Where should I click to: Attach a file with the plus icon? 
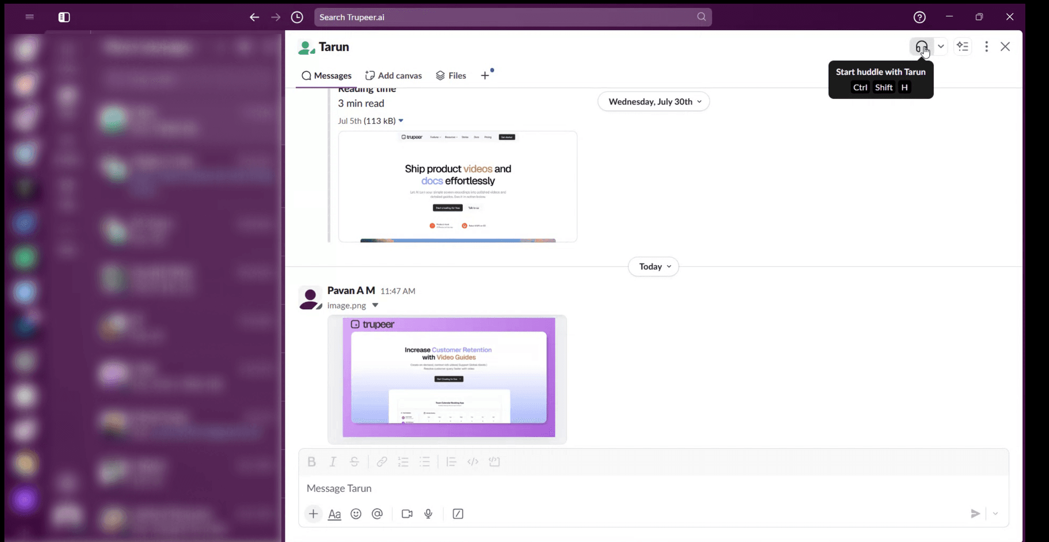click(312, 514)
